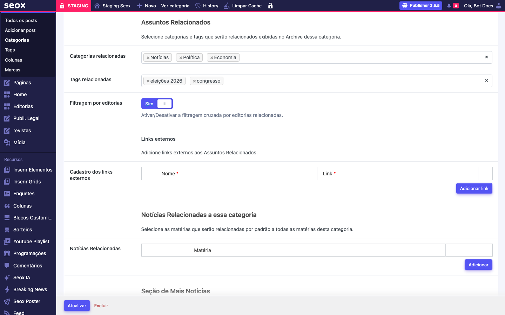The height and width of the screenshot is (315, 505).
Task: Remove the congresso tag
Action: point(194,81)
